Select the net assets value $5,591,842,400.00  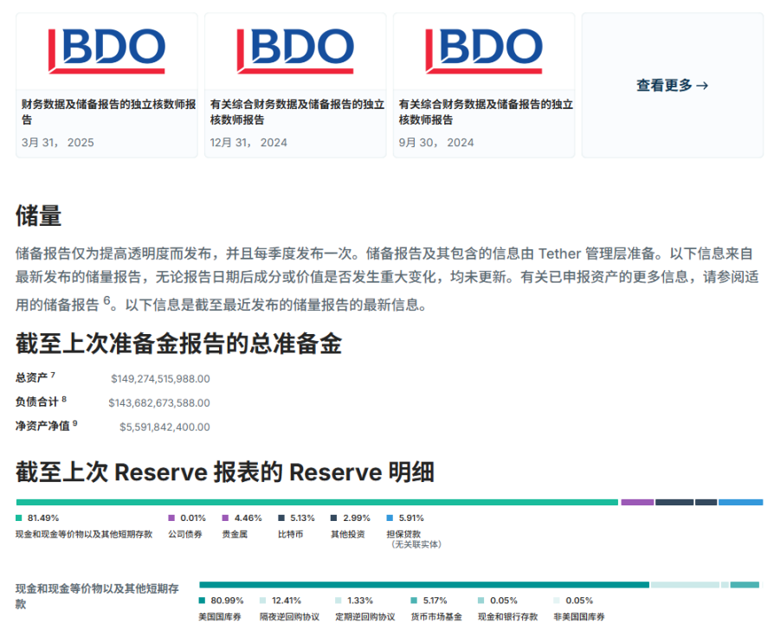(x=164, y=427)
